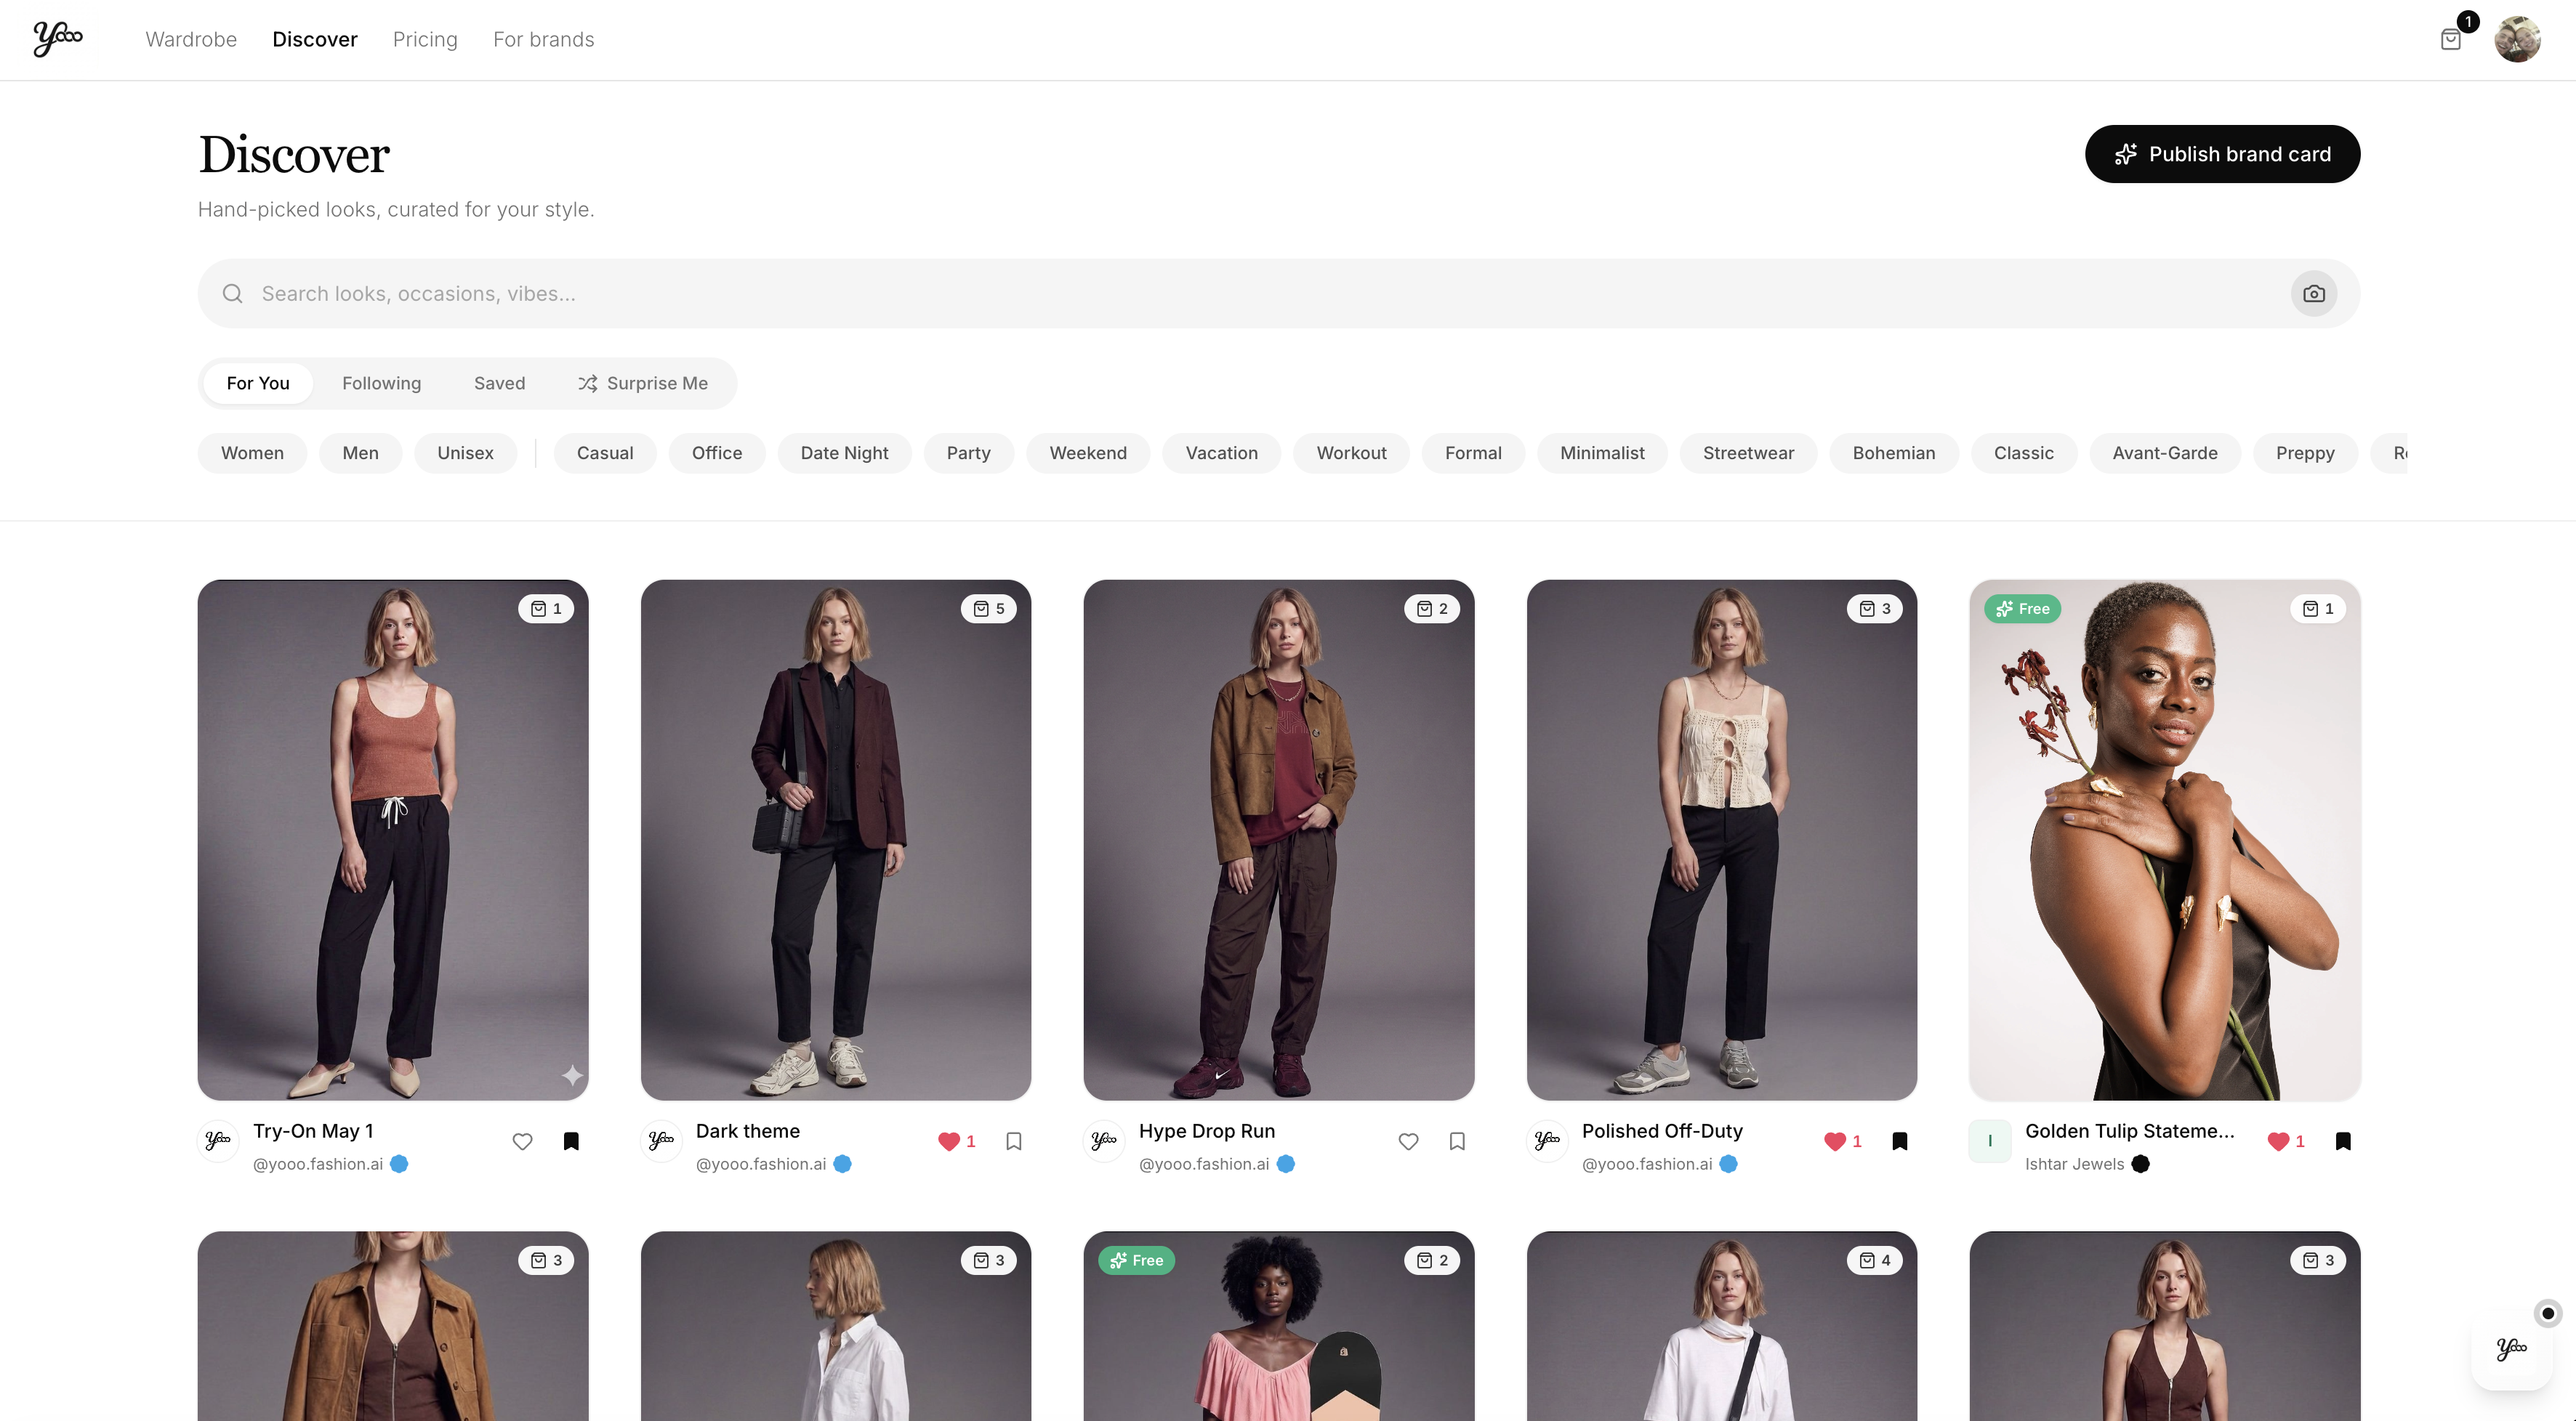The width and height of the screenshot is (2576, 1421).
Task: Filter by the Unisex chip
Action: pyautogui.click(x=465, y=453)
